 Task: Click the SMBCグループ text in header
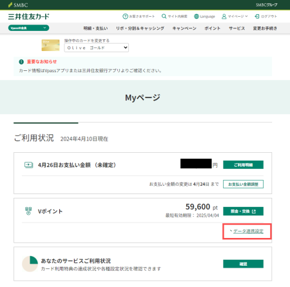266,5
